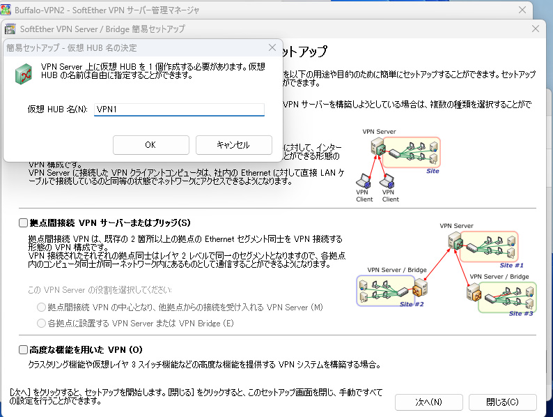This screenshot has height=417, width=553.
Task: Proceed with 次へ(N) button
Action: tap(428, 402)
